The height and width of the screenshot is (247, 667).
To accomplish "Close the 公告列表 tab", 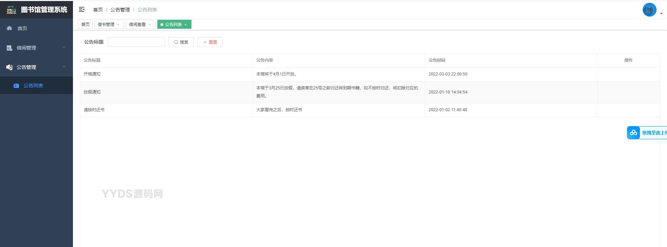I will coord(186,25).
